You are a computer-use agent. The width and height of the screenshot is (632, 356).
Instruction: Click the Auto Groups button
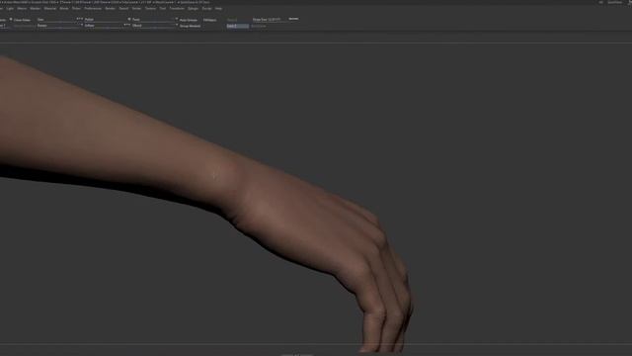(x=189, y=20)
